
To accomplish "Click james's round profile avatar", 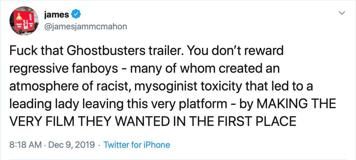I will coord(24,20).
